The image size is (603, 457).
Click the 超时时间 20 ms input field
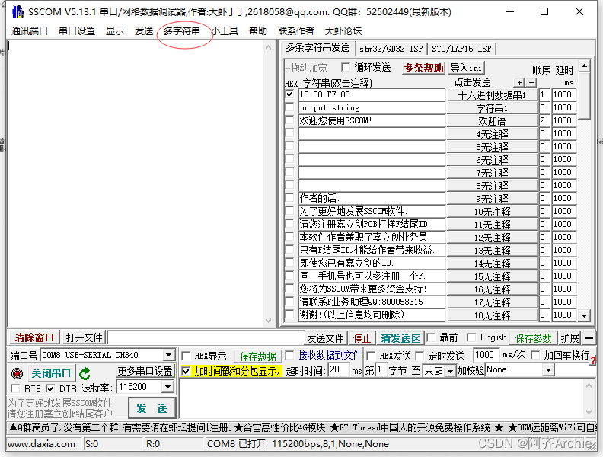click(x=339, y=370)
